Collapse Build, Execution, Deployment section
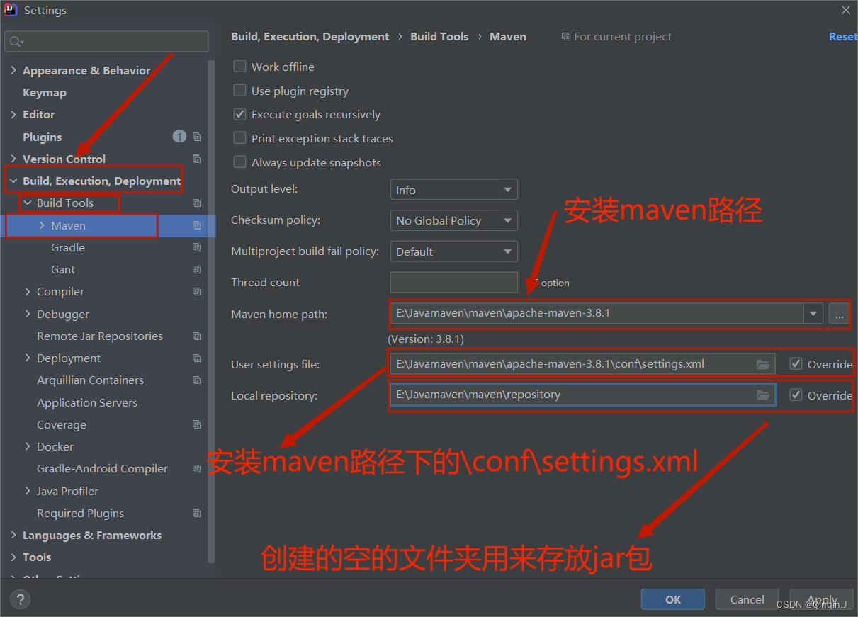Screen dimensions: 858x617 coord(13,181)
